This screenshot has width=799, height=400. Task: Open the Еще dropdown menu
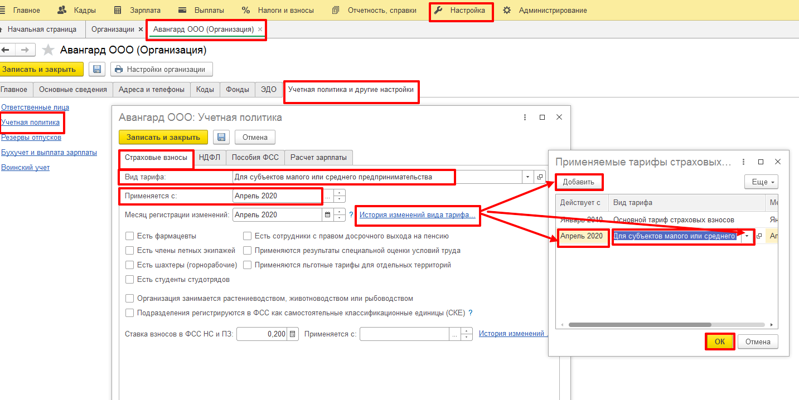pyautogui.click(x=761, y=182)
